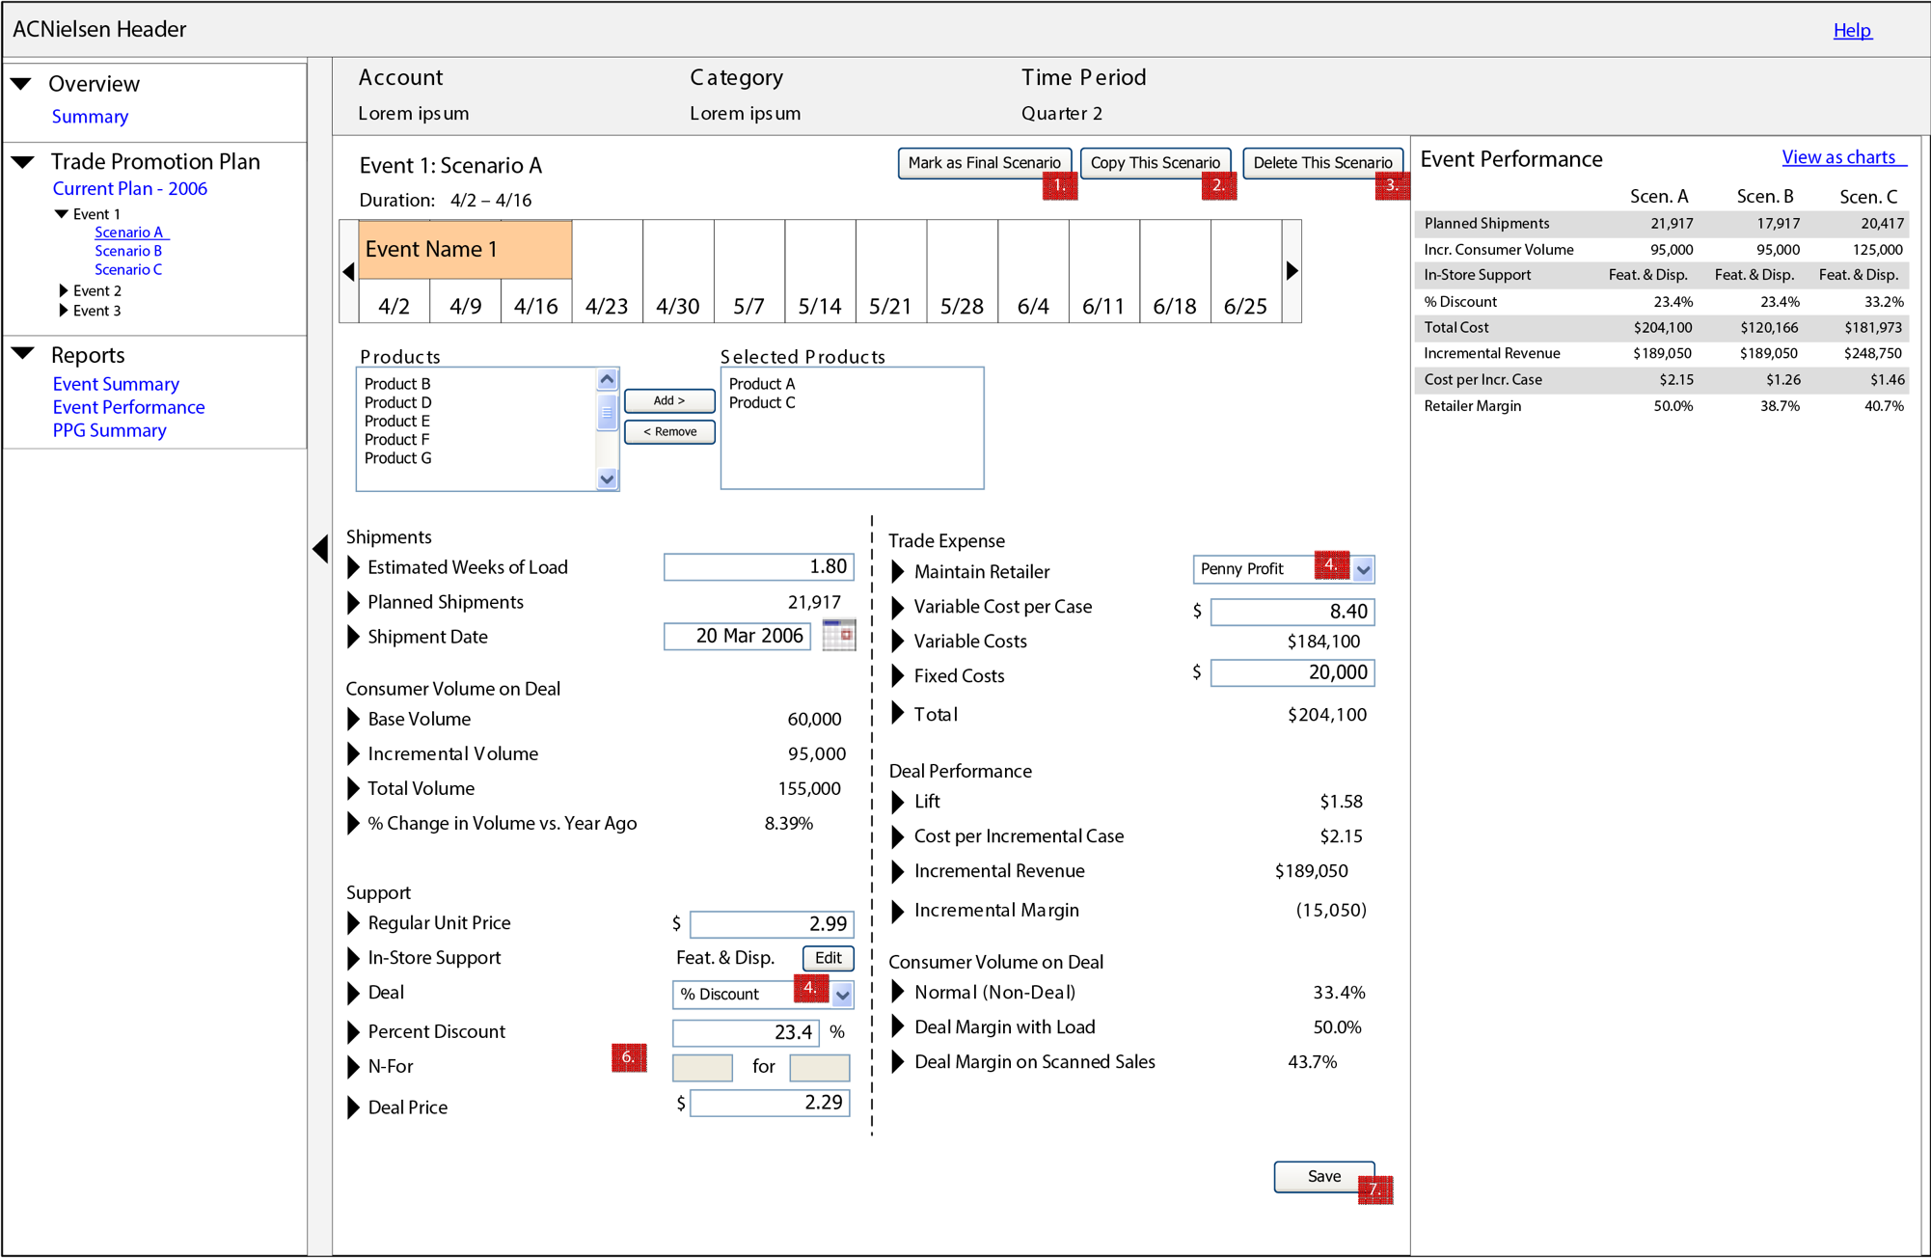This screenshot has width=1931, height=1258.
Task: Open the calendar icon next to Shipment Date
Action: [838, 635]
